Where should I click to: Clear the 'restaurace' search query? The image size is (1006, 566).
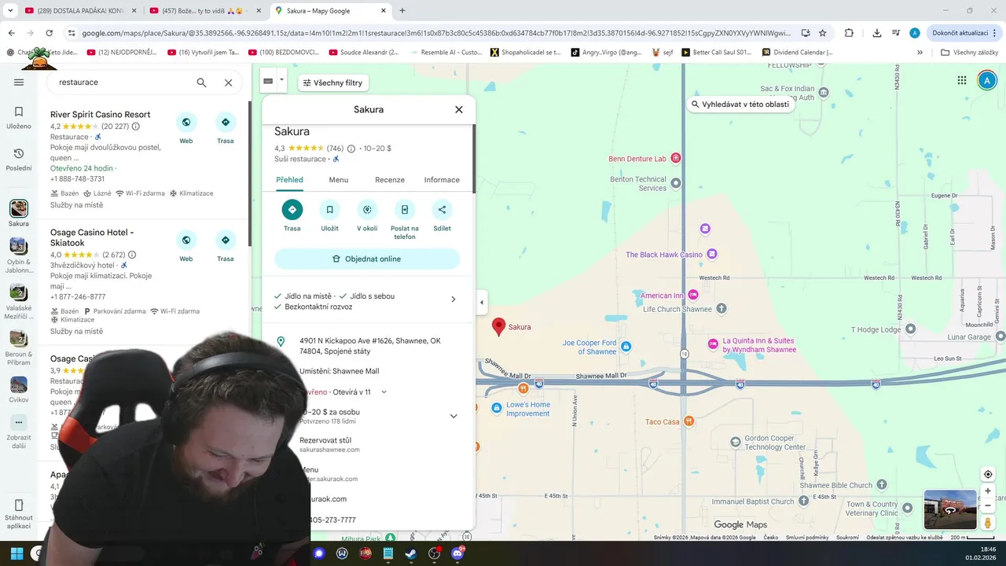(x=228, y=83)
